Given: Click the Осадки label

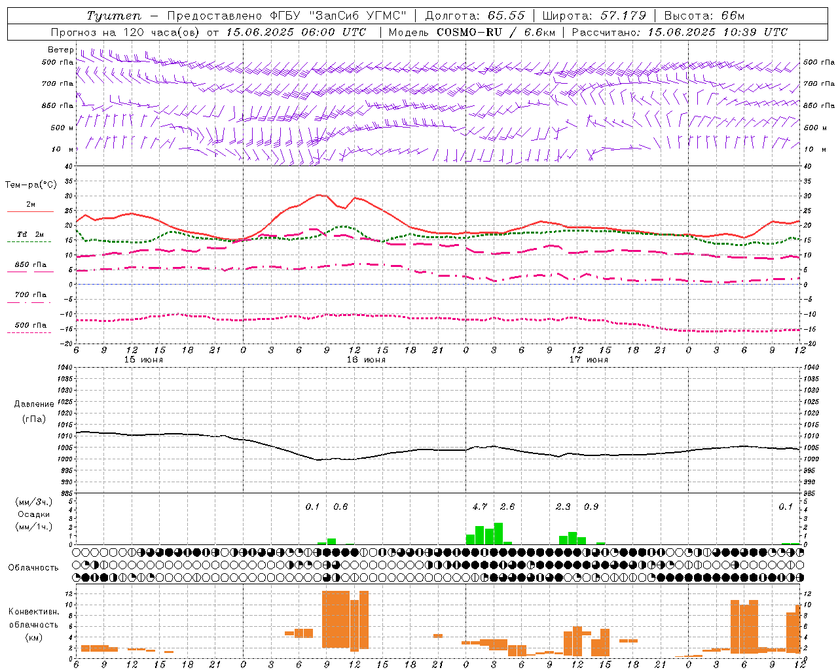Looking at the screenshot, I should [34, 514].
